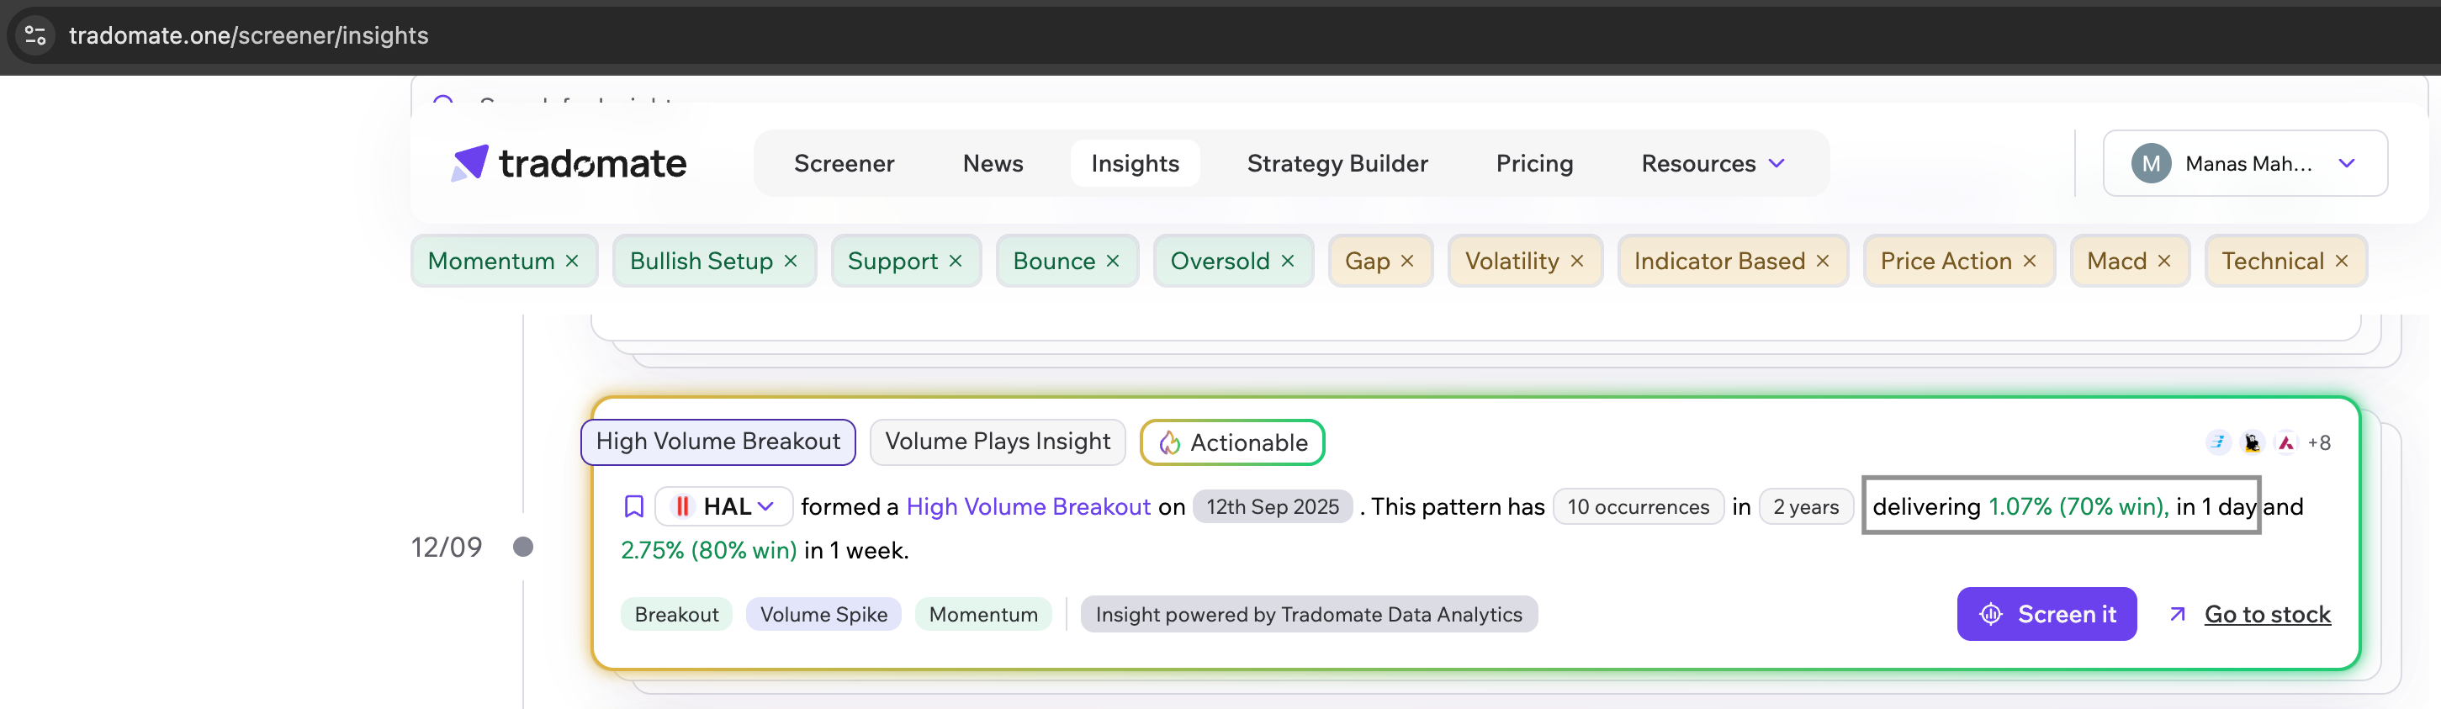Viewport: 2441px width, 709px height.
Task: Click the +8 more stocks indicator
Action: [x=2319, y=442]
